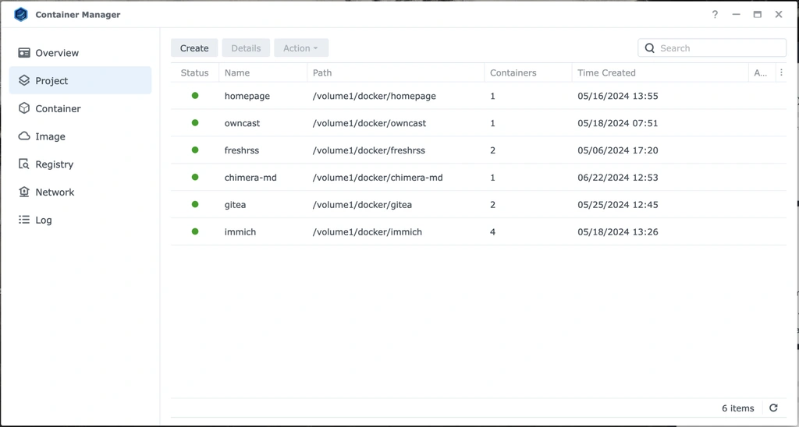Click time 05/16/2024 13:55
Screen dimensions: 799x427
[x=618, y=96]
